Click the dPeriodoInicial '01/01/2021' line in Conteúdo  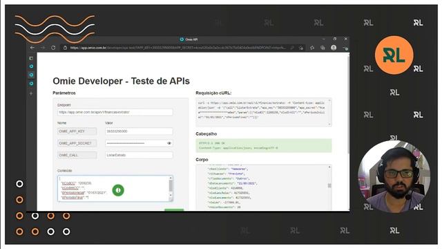84,192
